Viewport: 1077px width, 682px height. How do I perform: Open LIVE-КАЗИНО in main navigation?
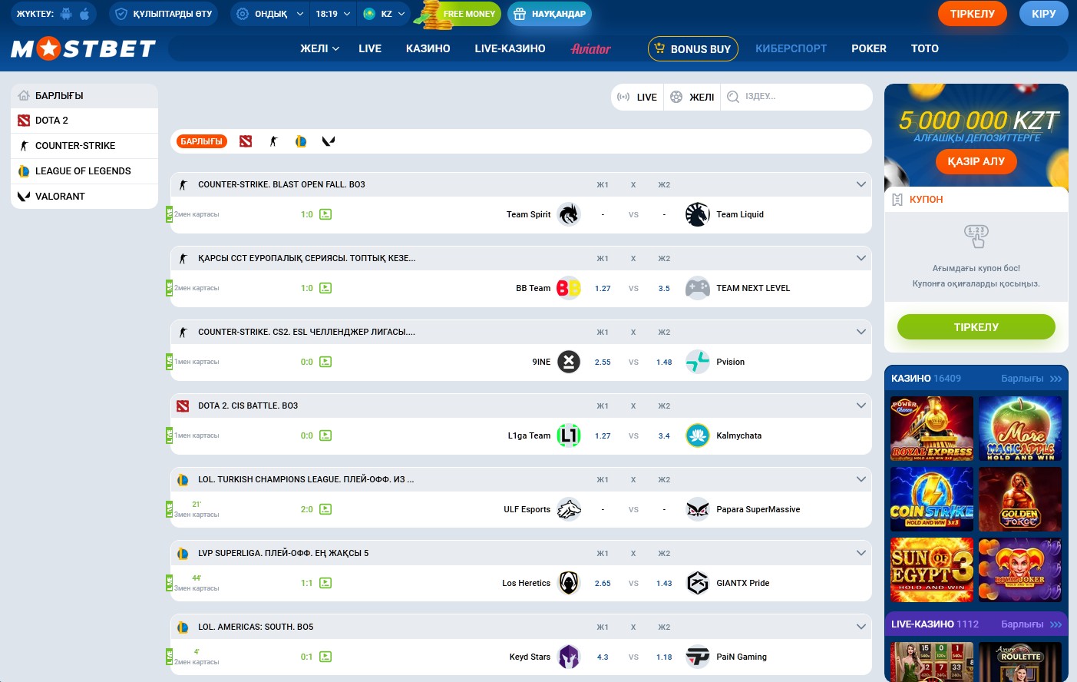coord(510,48)
